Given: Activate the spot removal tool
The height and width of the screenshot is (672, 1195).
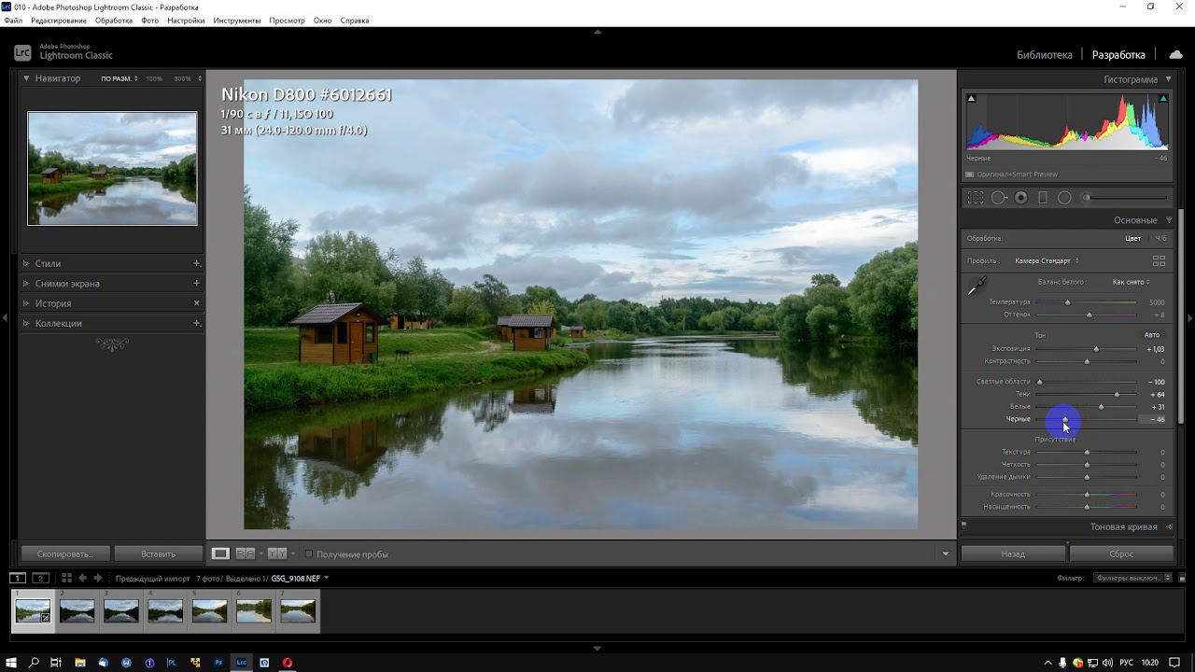Looking at the screenshot, I should (999, 198).
